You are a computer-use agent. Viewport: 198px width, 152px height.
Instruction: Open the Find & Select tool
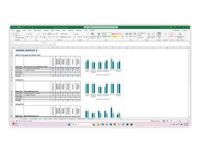tap(153, 35)
